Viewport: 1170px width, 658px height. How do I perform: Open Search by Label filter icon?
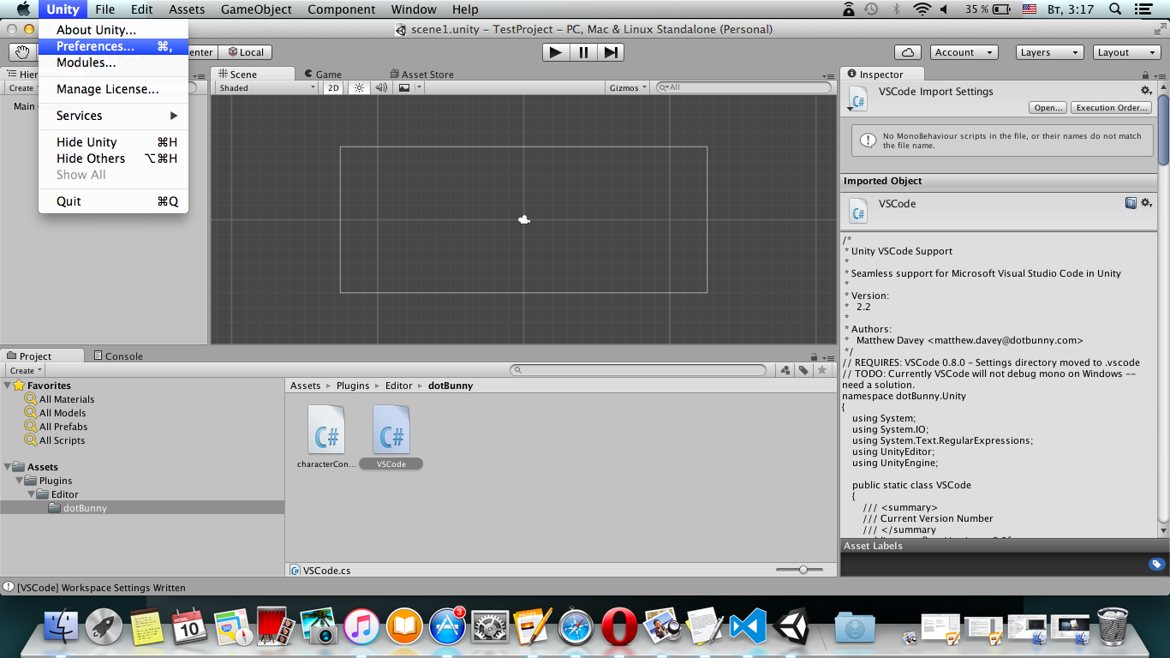pyautogui.click(x=803, y=370)
